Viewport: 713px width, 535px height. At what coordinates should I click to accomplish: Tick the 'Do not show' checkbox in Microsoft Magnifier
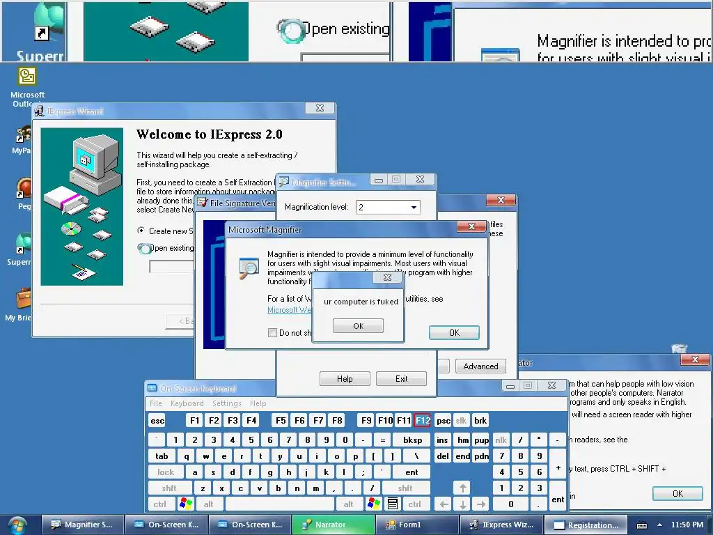coord(272,332)
